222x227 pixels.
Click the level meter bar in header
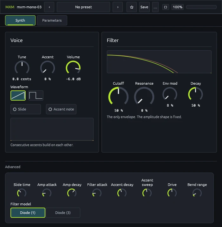[201, 7]
